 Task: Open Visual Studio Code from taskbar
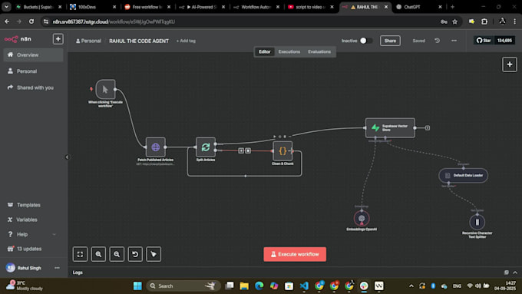click(x=304, y=286)
